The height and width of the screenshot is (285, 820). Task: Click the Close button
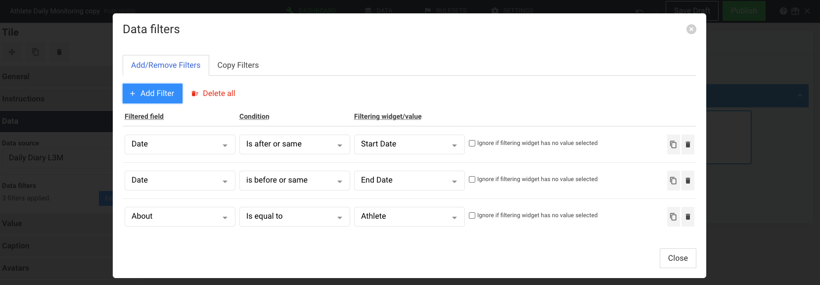tap(678, 258)
